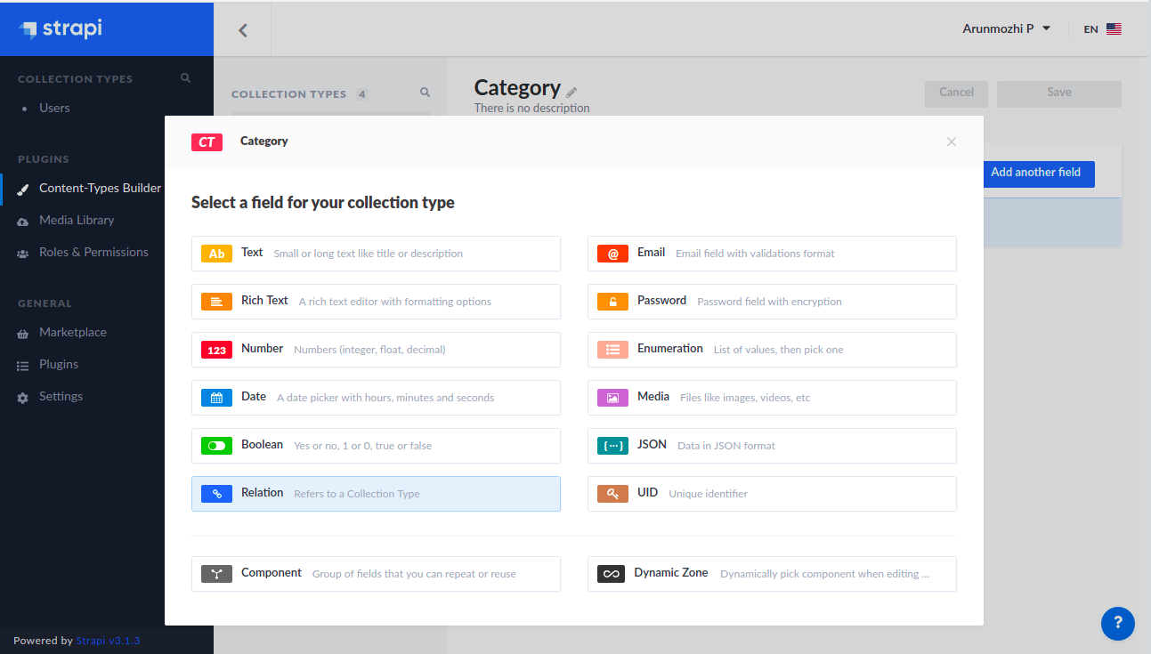Select Boolean field option

[x=376, y=446]
